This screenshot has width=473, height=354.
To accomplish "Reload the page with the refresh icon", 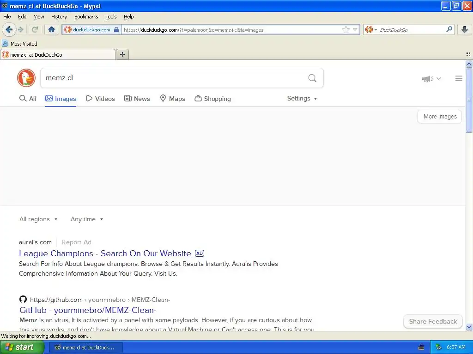I will (x=35, y=29).
